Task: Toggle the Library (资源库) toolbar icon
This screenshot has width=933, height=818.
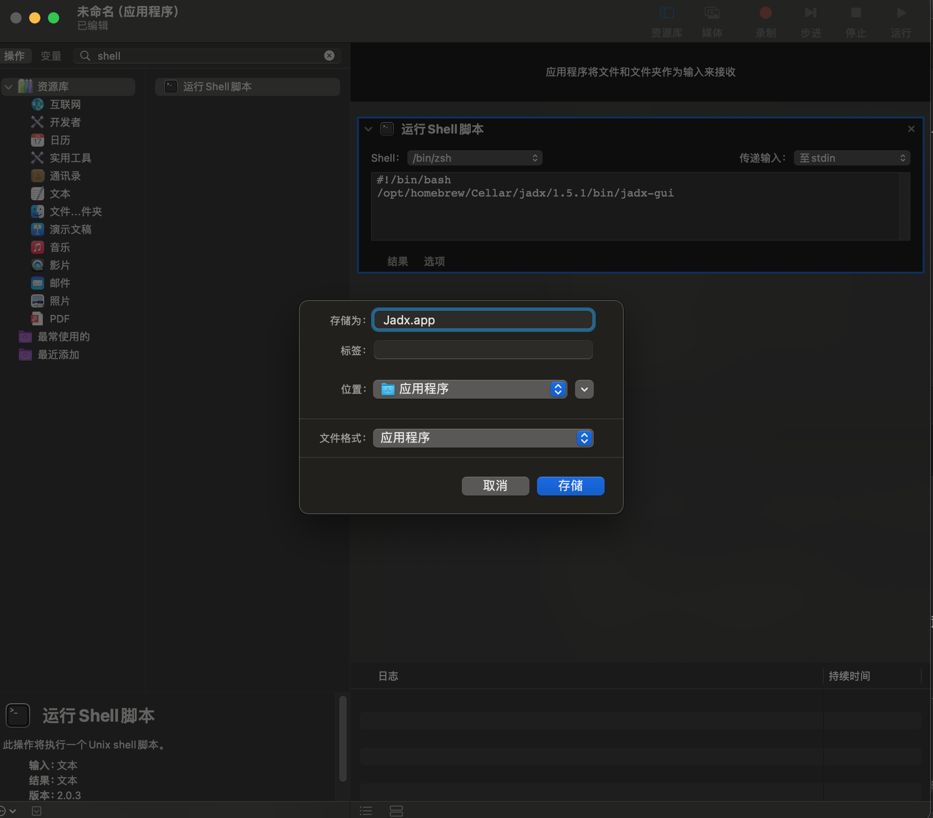Action: [667, 13]
